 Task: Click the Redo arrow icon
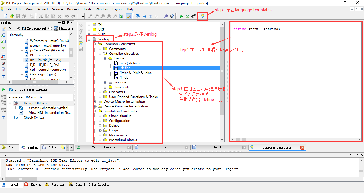(x=73, y=16)
